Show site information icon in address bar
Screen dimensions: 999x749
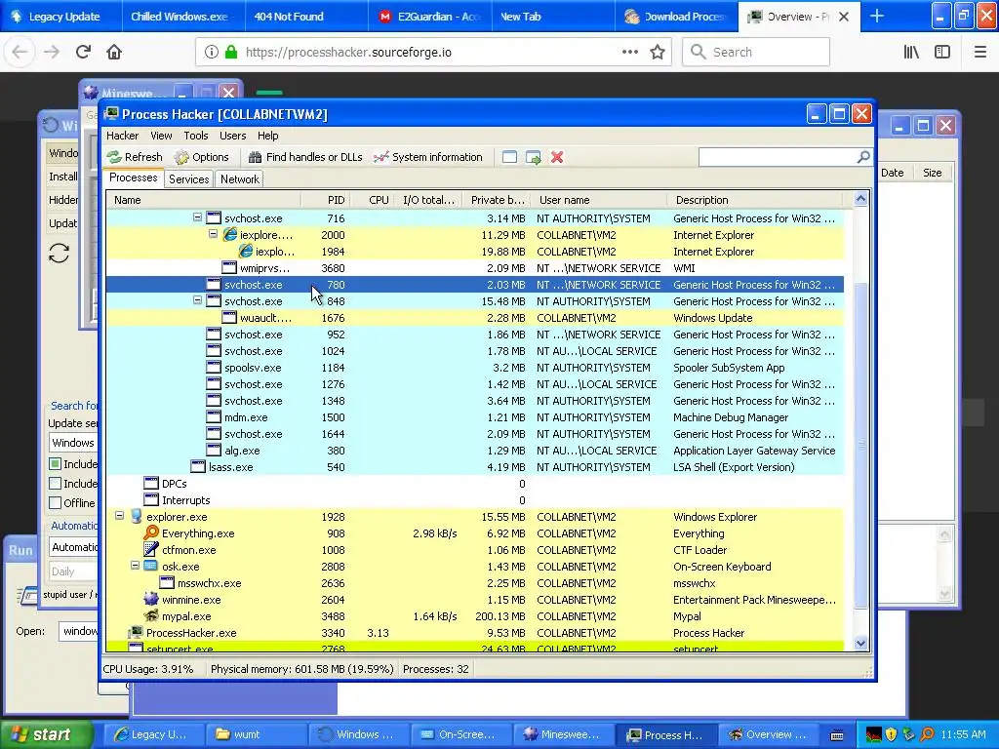[x=211, y=53]
